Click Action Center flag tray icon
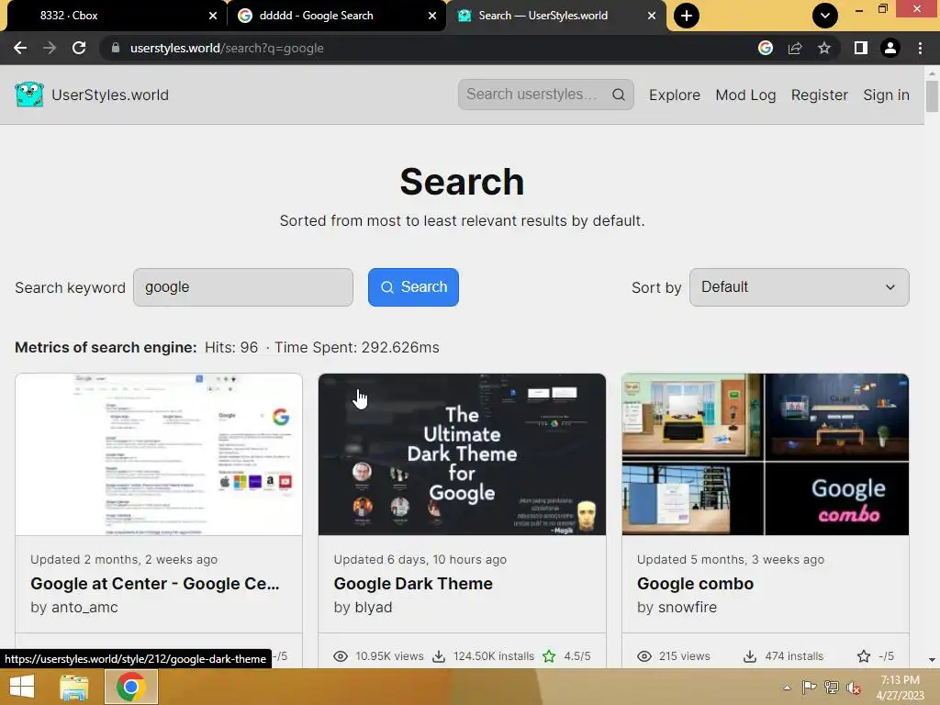 coord(809,688)
